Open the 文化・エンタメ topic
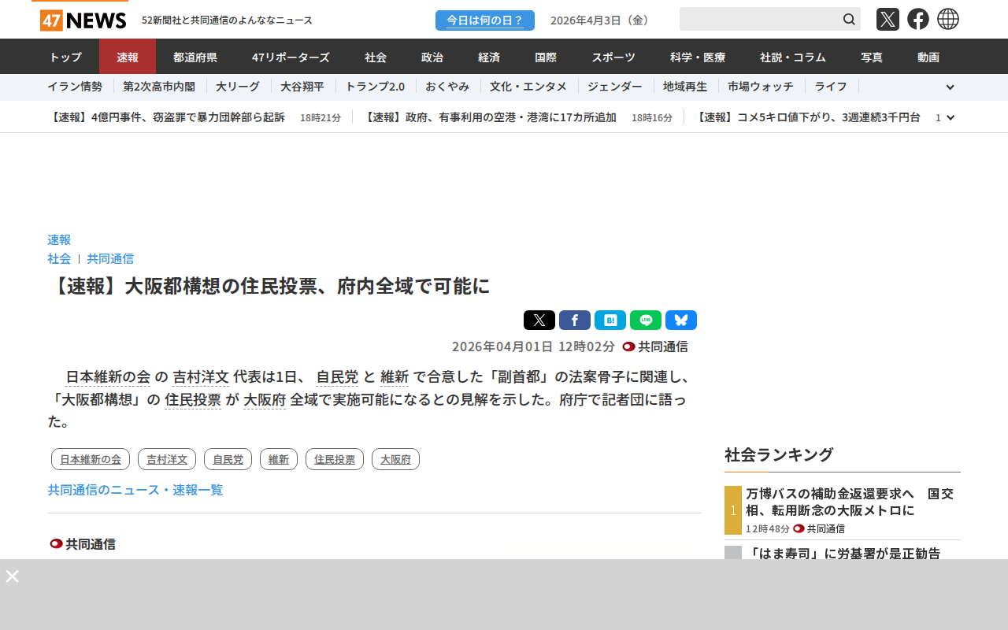Viewport: 1008px width, 630px height. click(x=528, y=87)
